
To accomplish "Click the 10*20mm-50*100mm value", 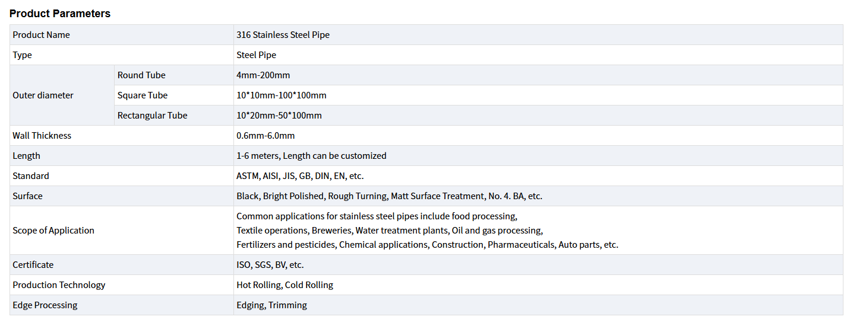I will (x=279, y=116).
